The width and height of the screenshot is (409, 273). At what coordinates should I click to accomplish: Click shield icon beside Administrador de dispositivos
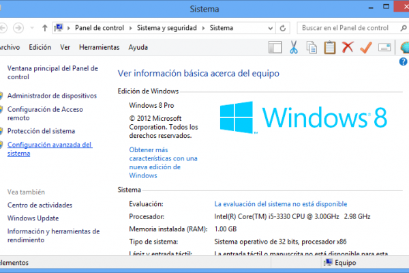point(1,96)
